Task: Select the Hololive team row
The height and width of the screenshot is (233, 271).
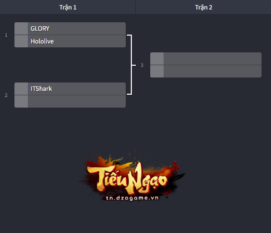Action: [70, 41]
